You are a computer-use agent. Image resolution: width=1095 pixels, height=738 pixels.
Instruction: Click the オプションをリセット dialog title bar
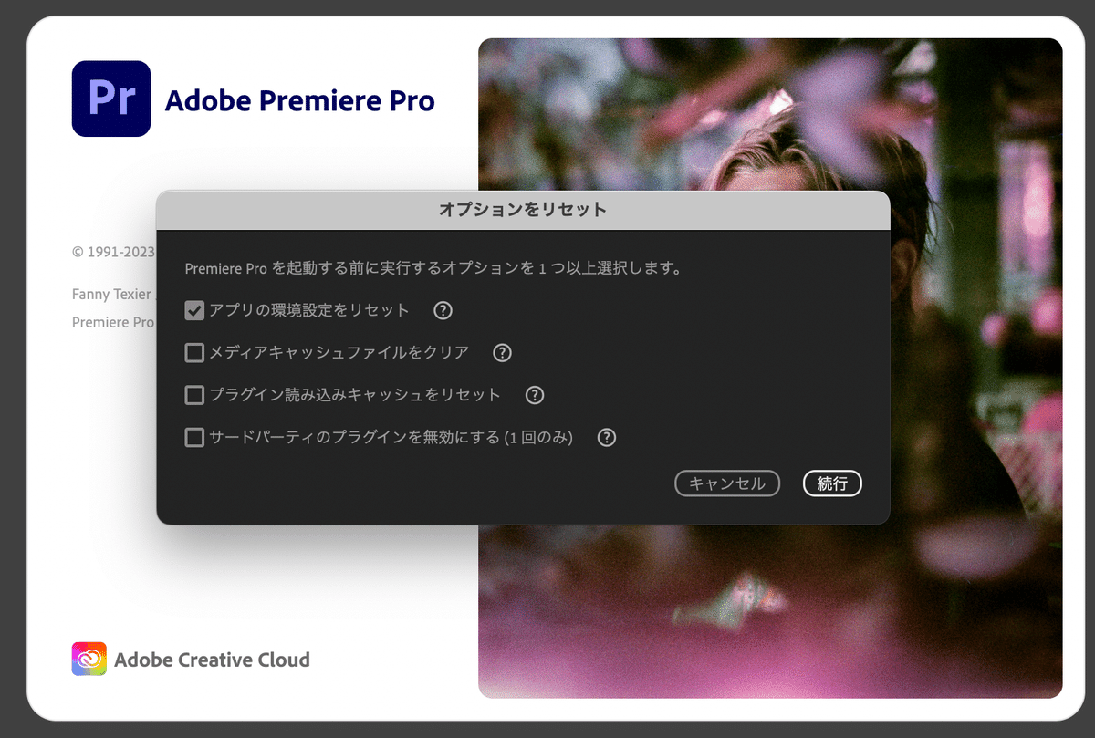click(x=523, y=209)
